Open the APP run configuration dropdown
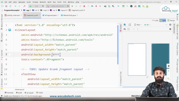The height and width of the screenshot is (101, 179). pos(36,6)
